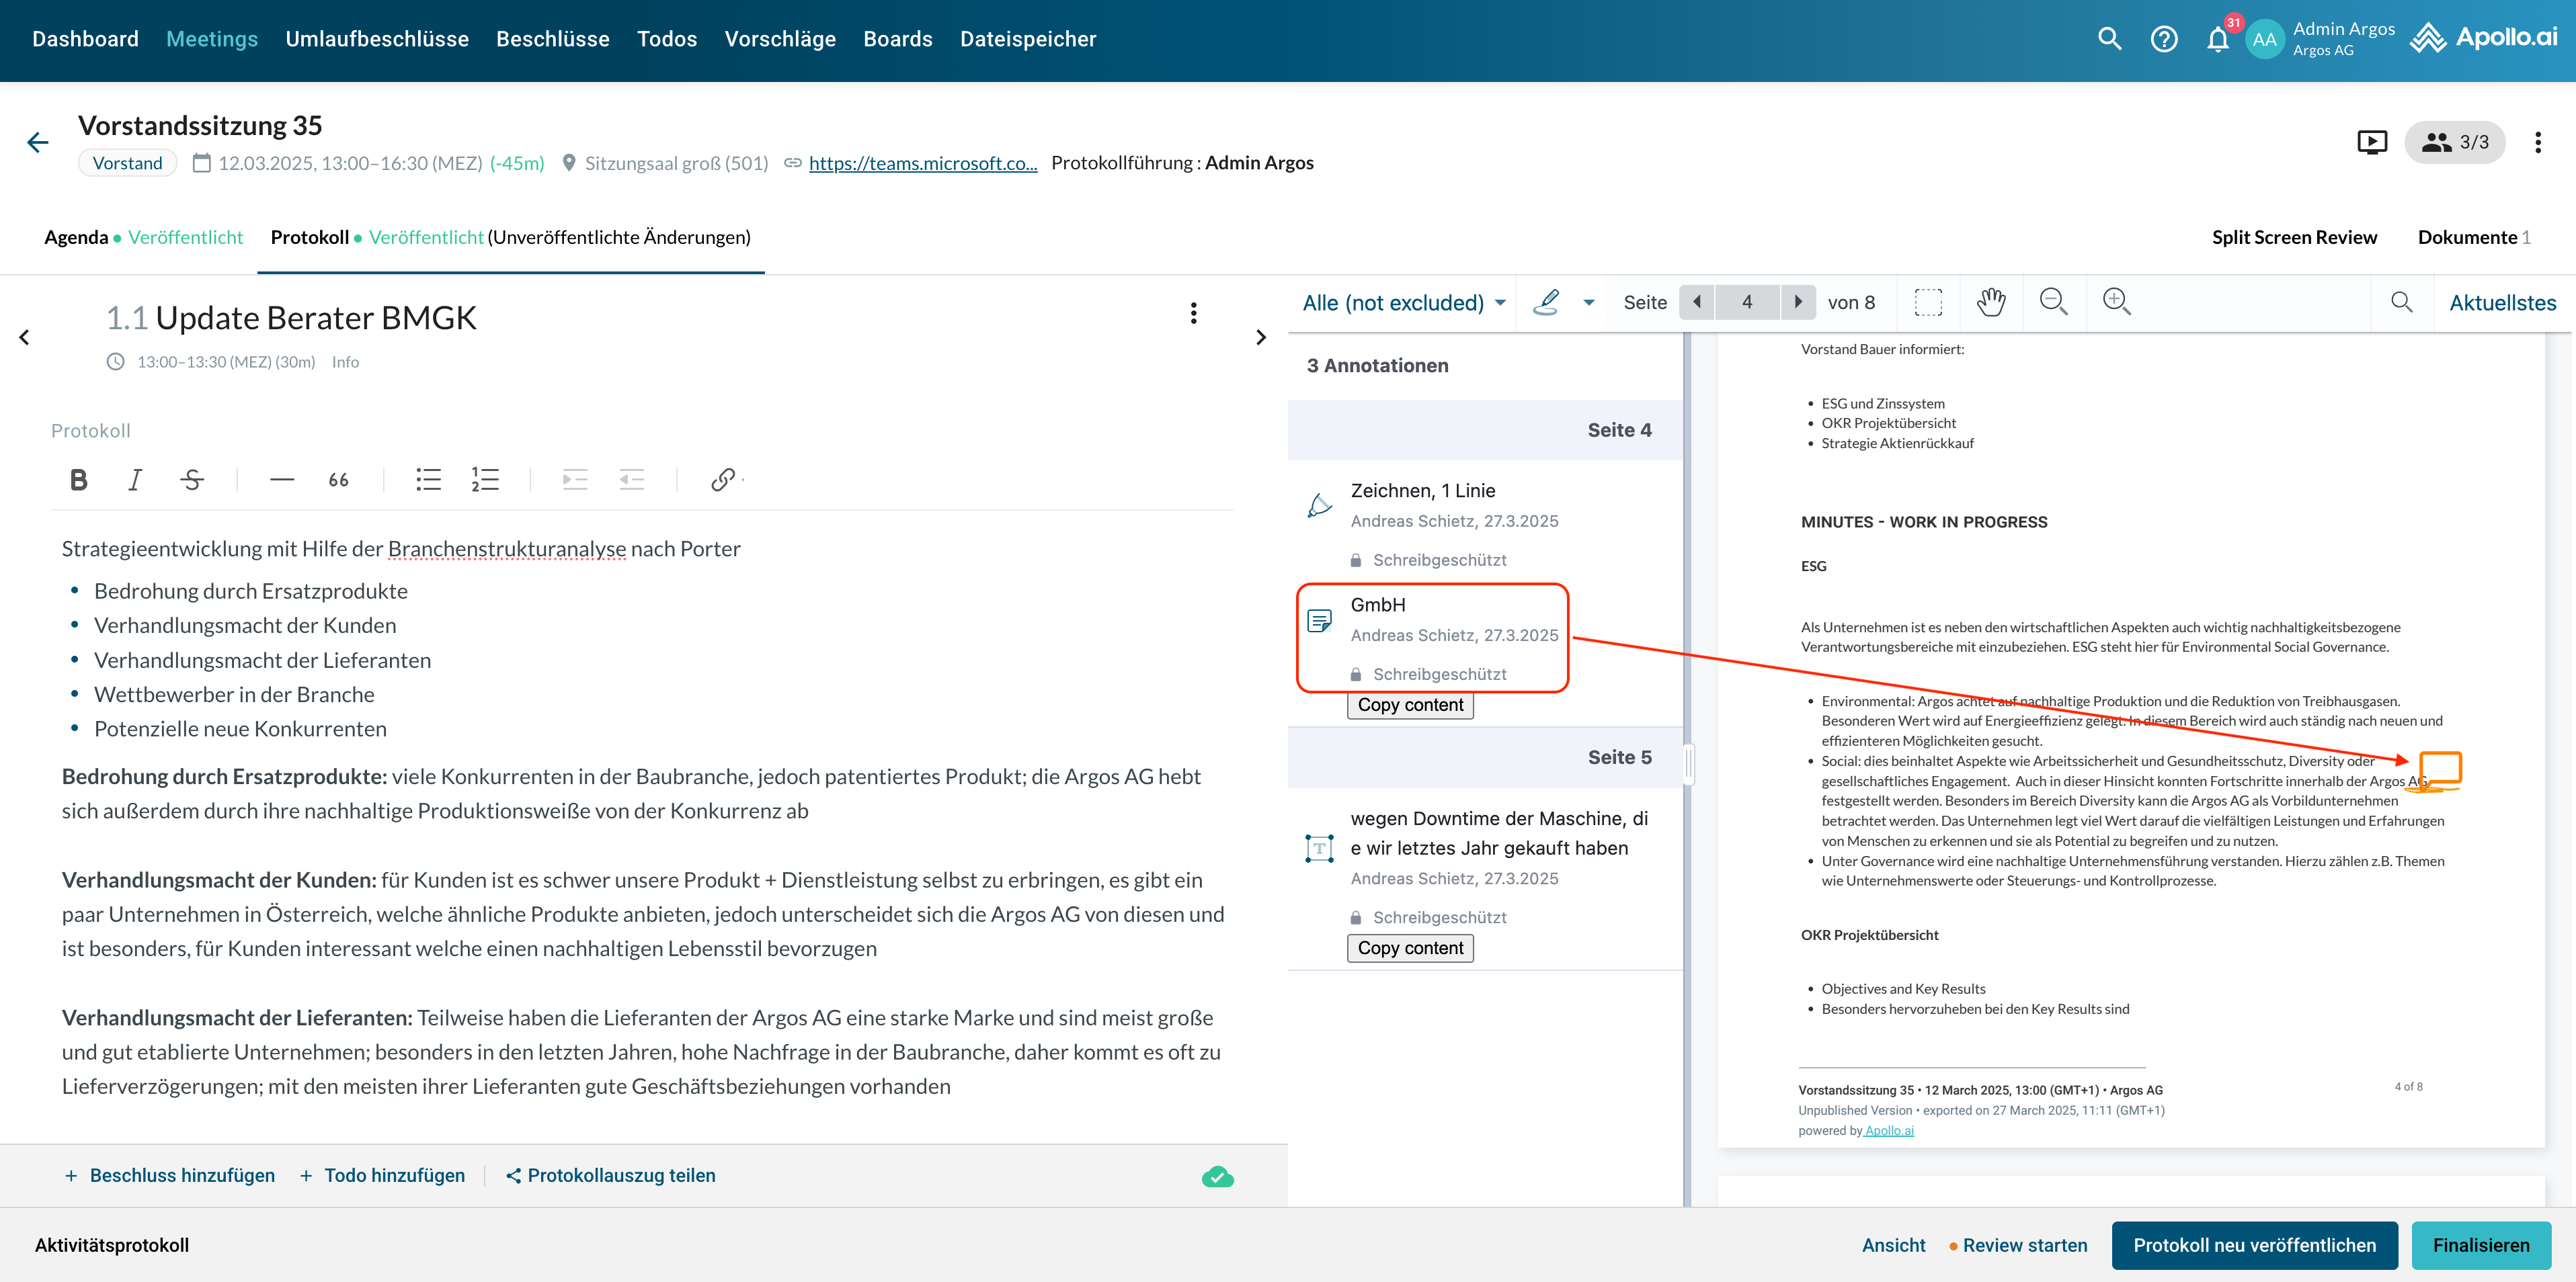
Task: Toggle strikethrough text formatting
Action: tap(192, 480)
